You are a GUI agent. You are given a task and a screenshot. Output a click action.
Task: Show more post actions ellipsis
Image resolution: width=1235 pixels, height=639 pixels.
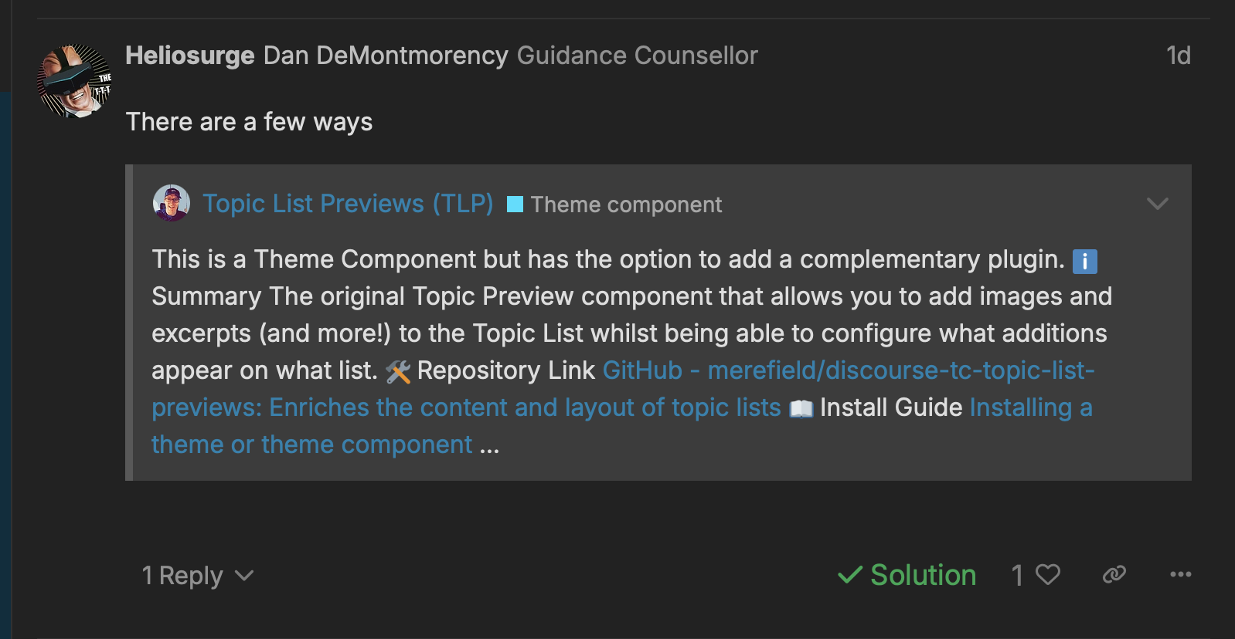click(1180, 574)
